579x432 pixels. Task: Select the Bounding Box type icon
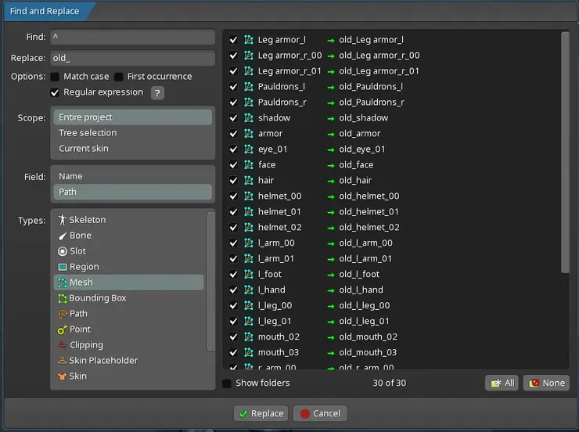63,298
